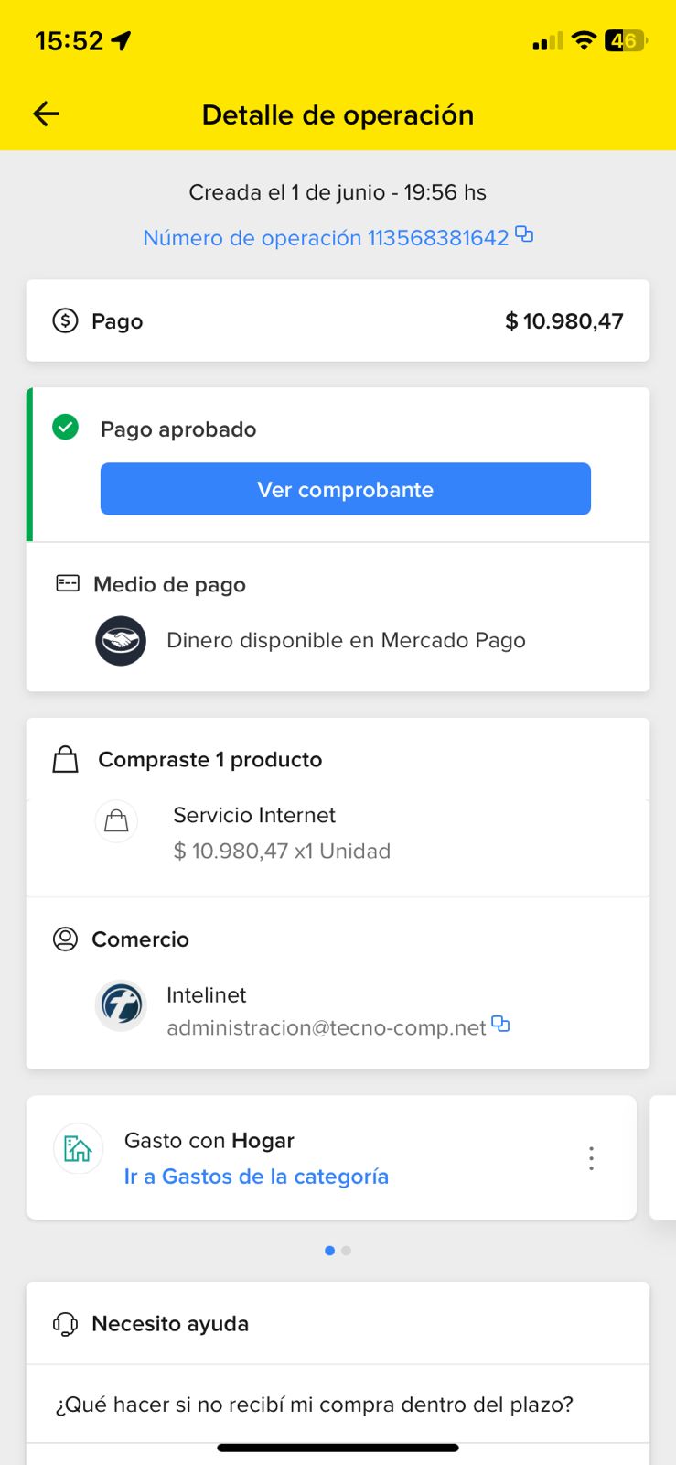The height and width of the screenshot is (1465, 676).
Task: Tap the dollar sign Pago icon
Action: (x=65, y=320)
